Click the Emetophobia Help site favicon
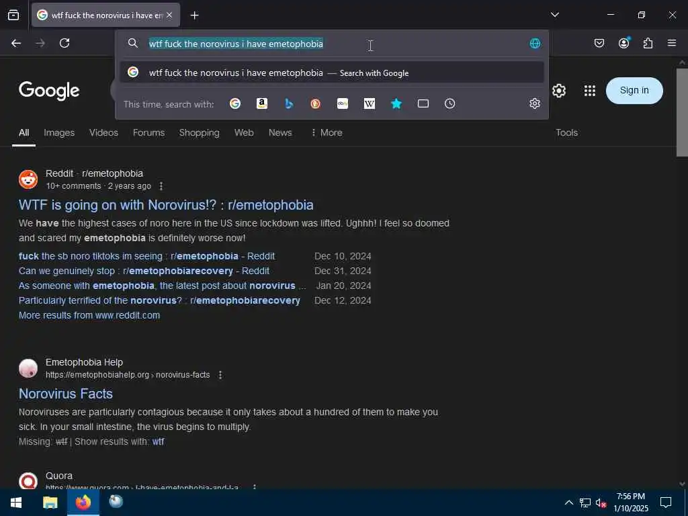The height and width of the screenshot is (516, 688). [28, 368]
